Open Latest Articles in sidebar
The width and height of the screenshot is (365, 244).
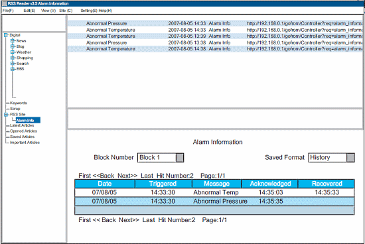pos(22,125)
